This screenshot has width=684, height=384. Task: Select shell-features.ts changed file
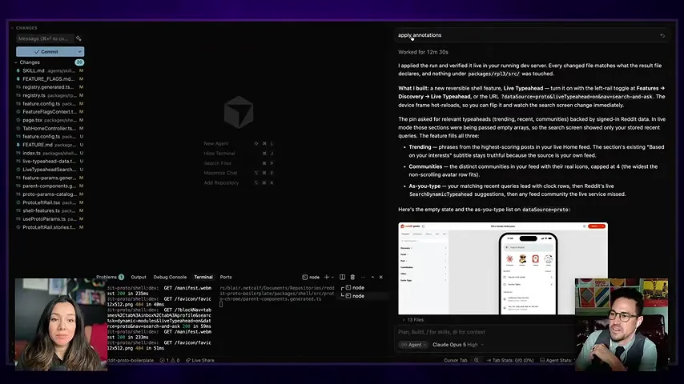(50, 210)
